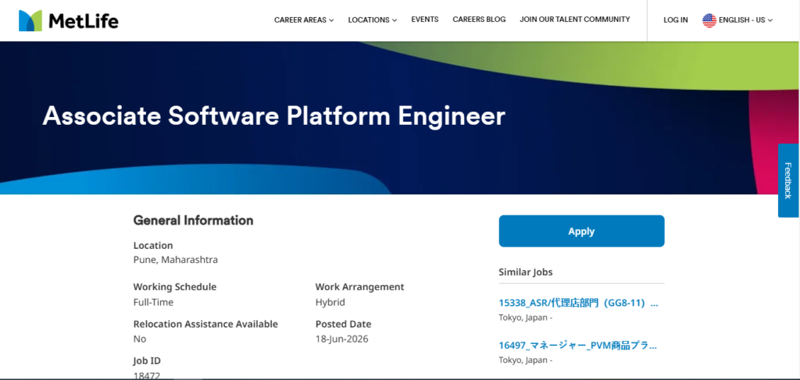Screen dimensions: 800x380
Task: Open the Careers Blog
Action: coord(479,20)
